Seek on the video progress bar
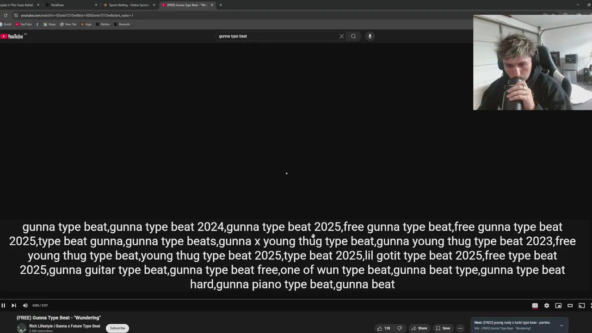 click(296, 299)
